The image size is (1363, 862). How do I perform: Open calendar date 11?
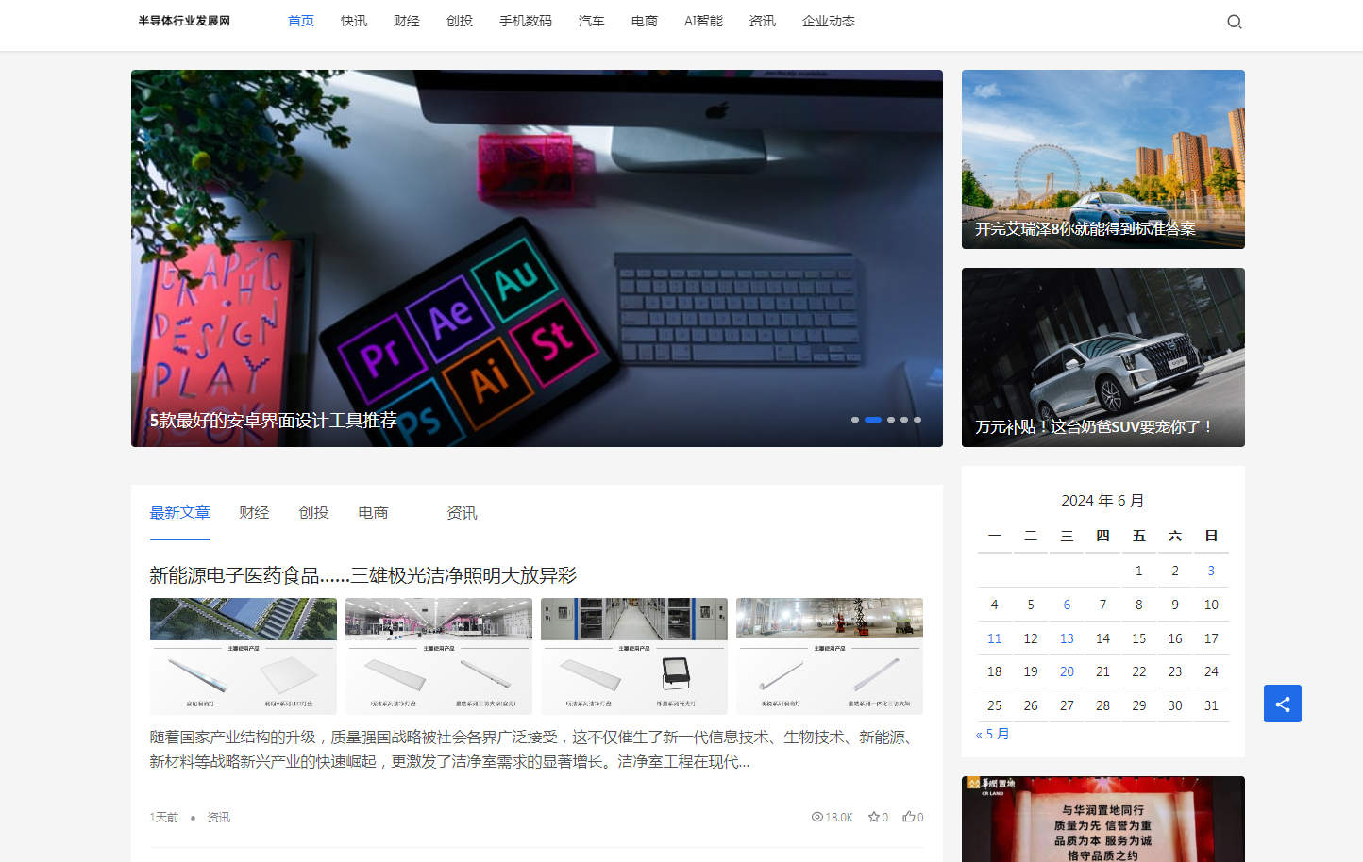click(x=994, y=638)
